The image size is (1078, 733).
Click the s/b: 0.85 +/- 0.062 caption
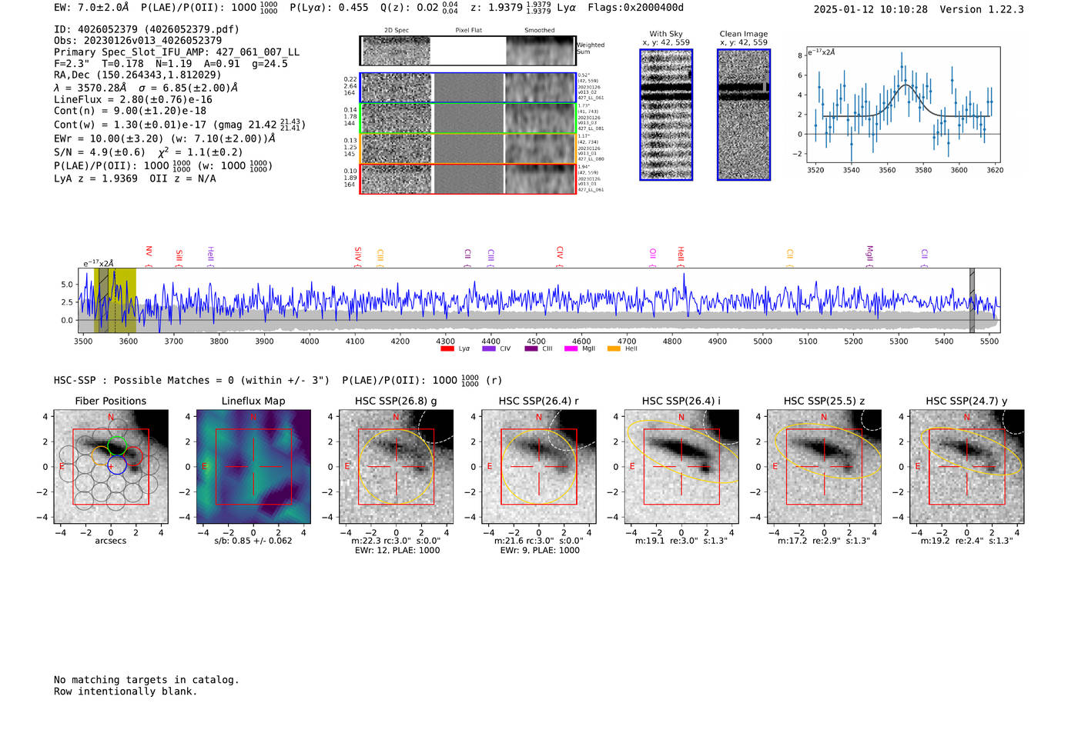click(253, 541)
